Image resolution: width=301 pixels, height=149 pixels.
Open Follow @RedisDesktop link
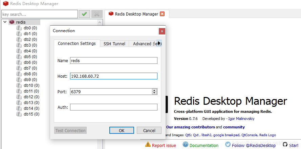coord(254,146)
